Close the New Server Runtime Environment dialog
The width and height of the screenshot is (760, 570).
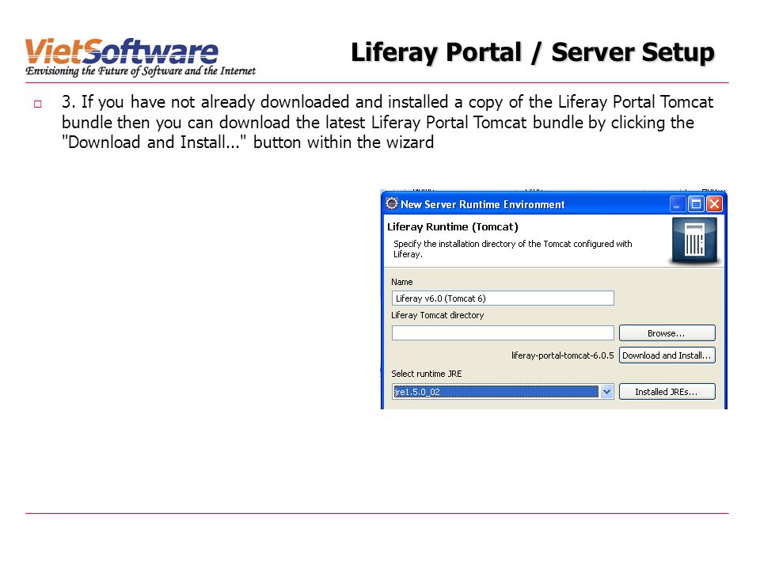coord(714,204)
